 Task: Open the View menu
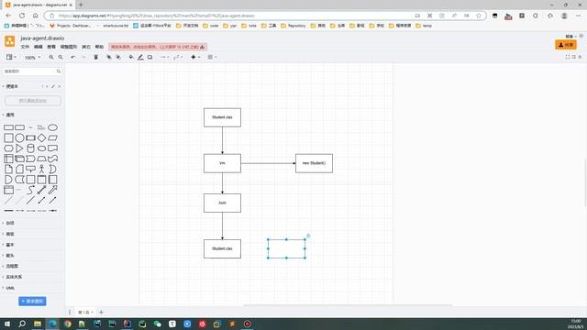(x=51, y=47)
